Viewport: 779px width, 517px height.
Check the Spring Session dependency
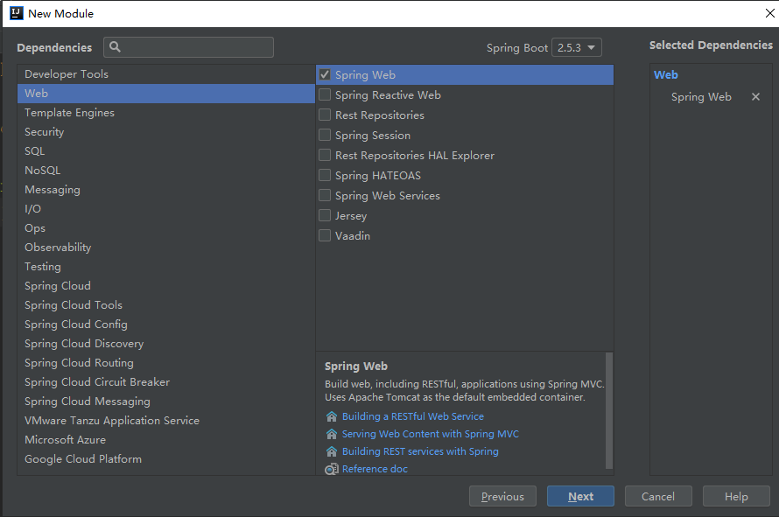pyautogui.click(x=325, y=135)
